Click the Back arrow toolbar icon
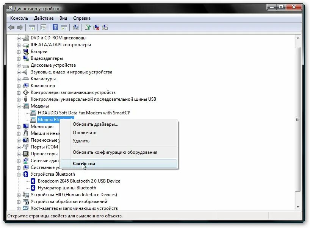 pos(11,28)
